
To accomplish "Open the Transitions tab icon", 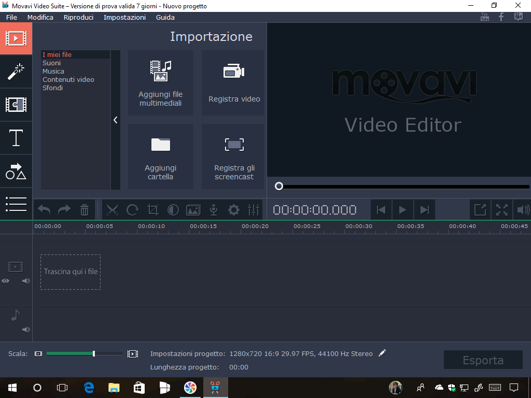I will point(16,105).
